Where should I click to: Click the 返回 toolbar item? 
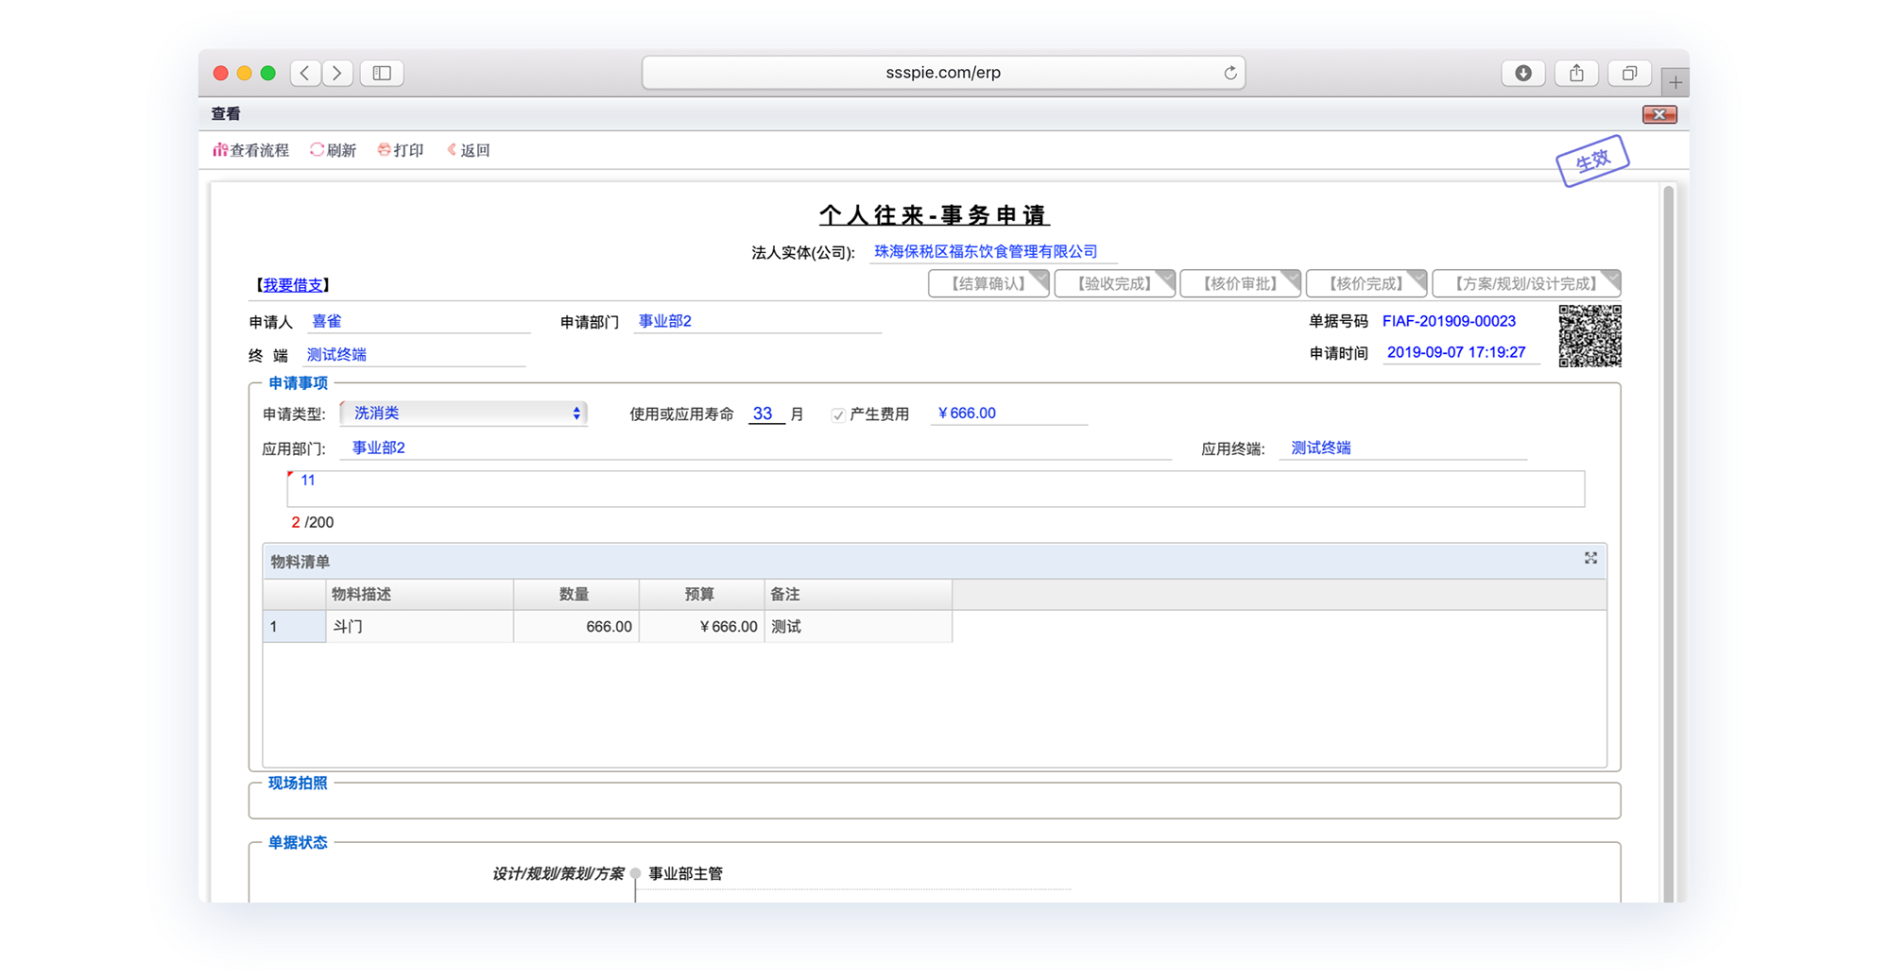coord(469,150)
